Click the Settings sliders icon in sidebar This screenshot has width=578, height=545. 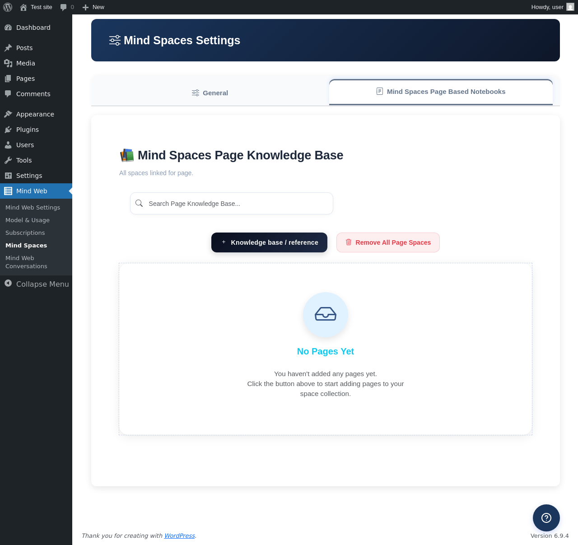pos(8,176)
